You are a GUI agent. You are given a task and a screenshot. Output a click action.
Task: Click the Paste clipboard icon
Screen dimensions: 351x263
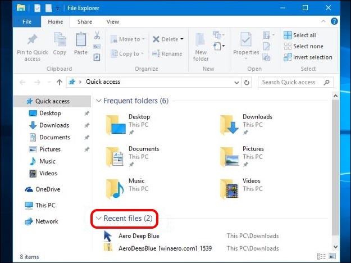pos(81,39)
